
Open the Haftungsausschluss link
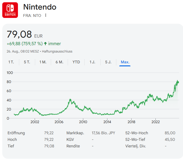[x=57, y=51]
